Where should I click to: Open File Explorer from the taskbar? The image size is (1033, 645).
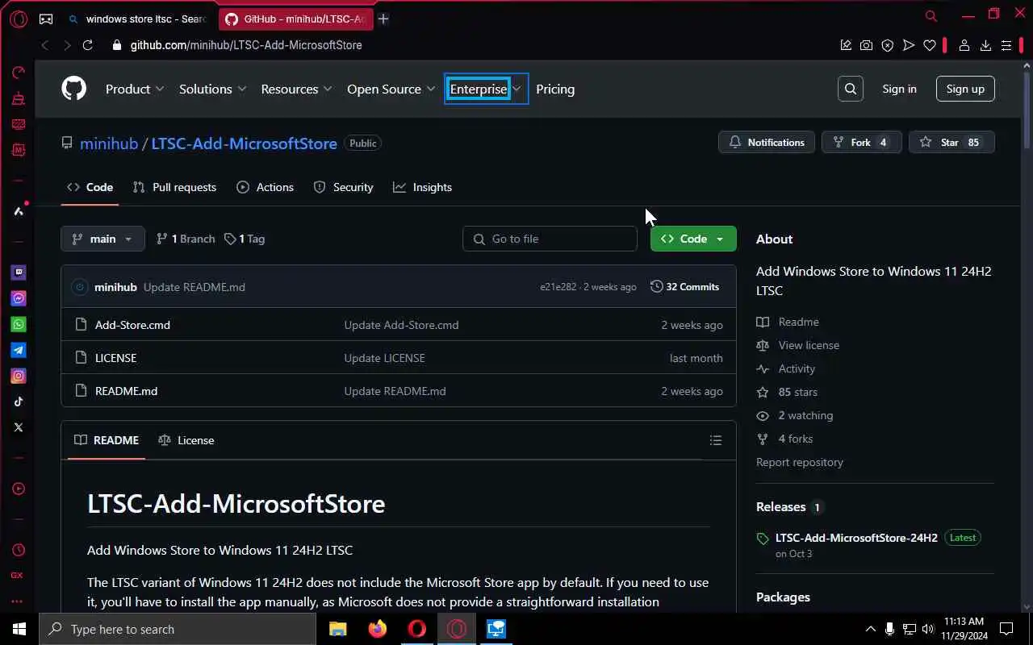coord(337,629)
